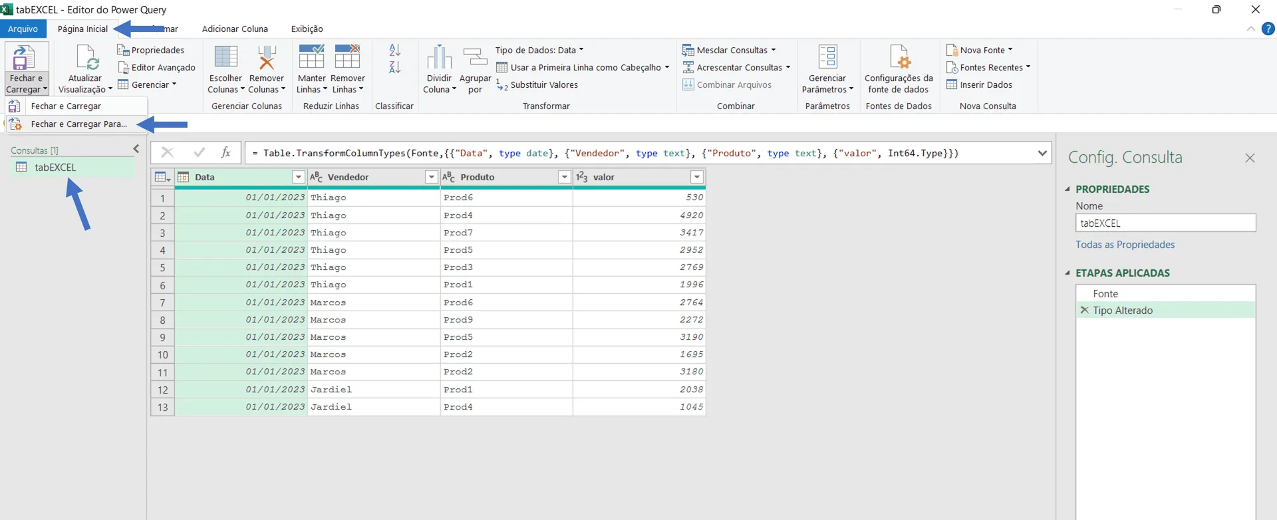Select the Fonte applied step

pos(1165,293)
